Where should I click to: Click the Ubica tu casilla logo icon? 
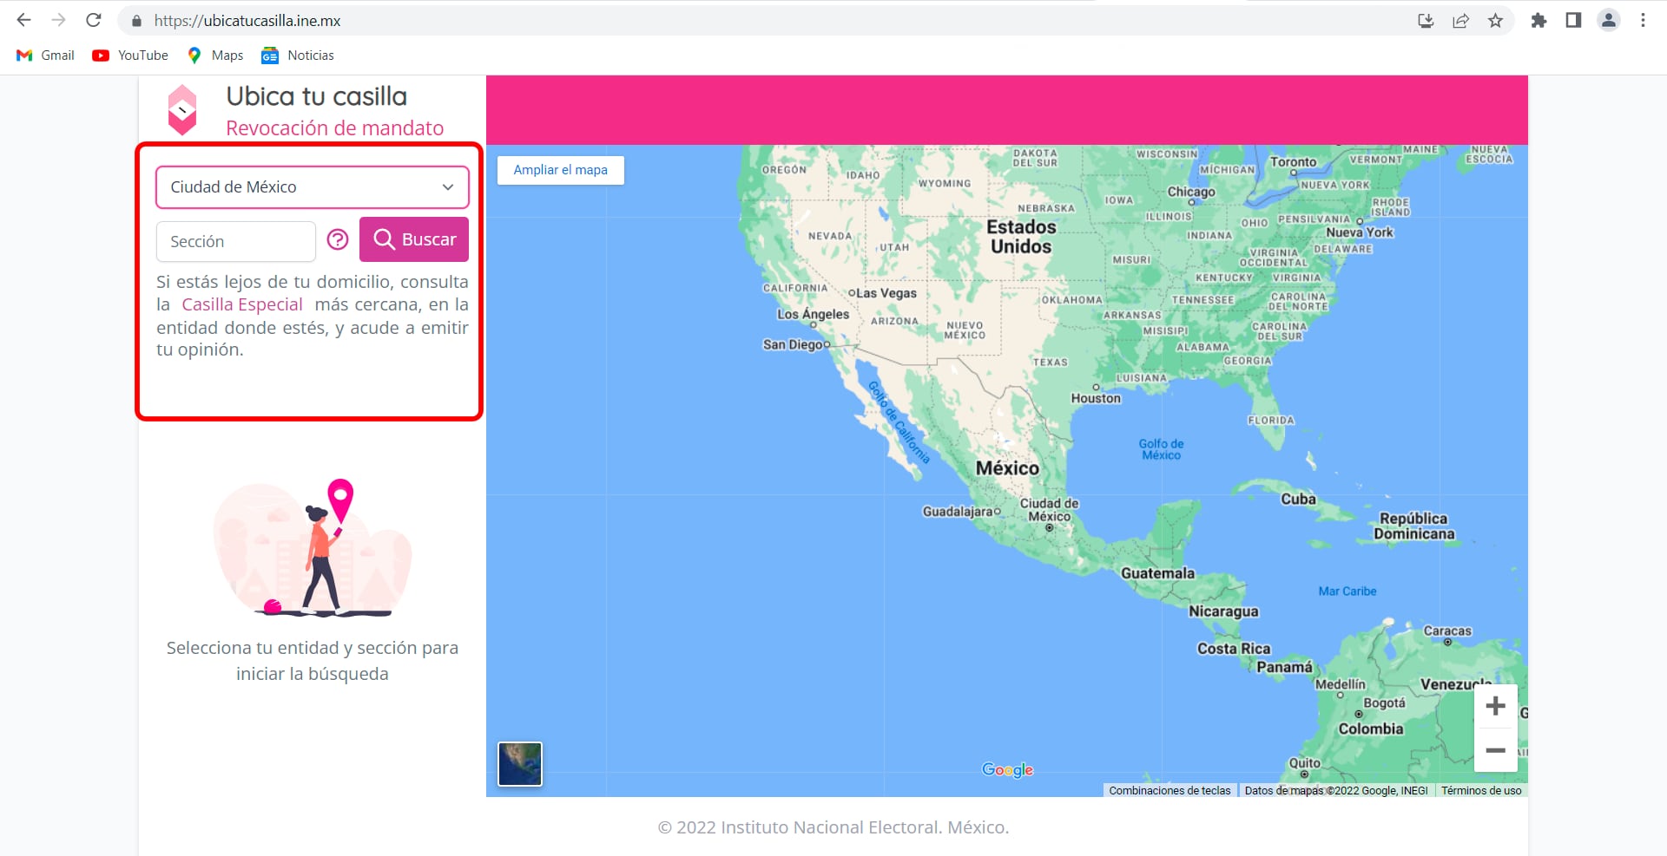[182, 110]
